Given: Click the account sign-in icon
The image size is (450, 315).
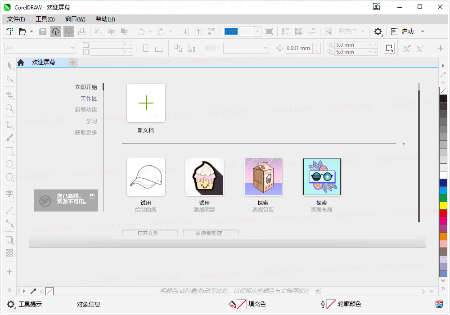Looking at the screenshot, I should tap(377, 7).
